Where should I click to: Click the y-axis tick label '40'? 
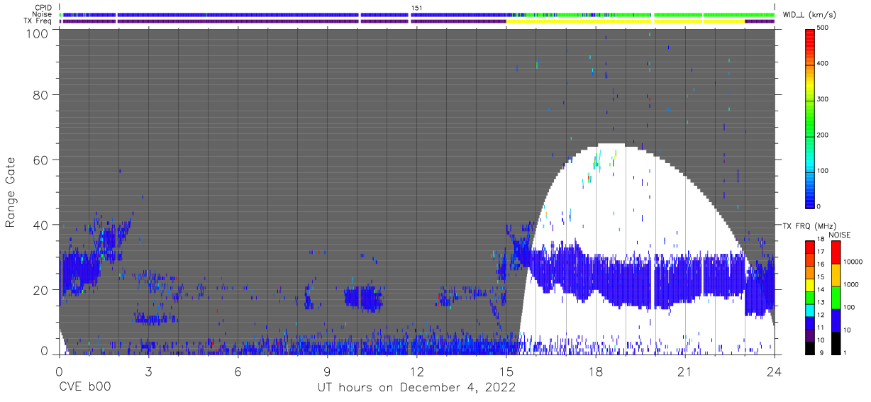pyautogui.click(x=41, y=225)
